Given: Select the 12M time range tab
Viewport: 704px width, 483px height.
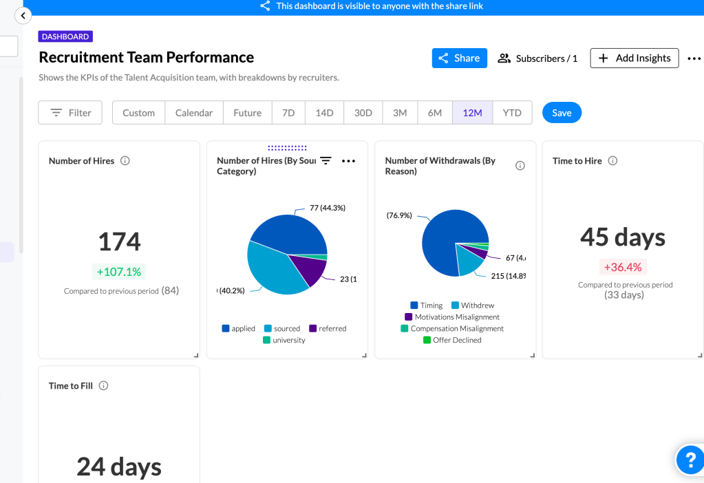Looking at the screenshot, I should tap(472, 113).
